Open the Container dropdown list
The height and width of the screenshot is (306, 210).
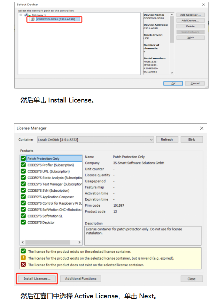151,140
